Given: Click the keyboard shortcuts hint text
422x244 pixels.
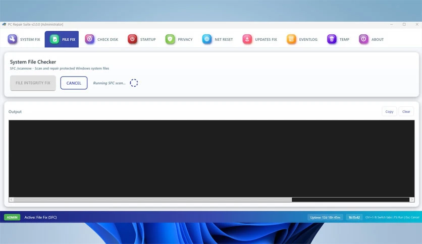Looking at the screenshot, I should [x=392, y=217].
